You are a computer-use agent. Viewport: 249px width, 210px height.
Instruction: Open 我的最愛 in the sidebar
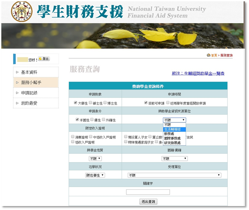(x=36, y=103)
